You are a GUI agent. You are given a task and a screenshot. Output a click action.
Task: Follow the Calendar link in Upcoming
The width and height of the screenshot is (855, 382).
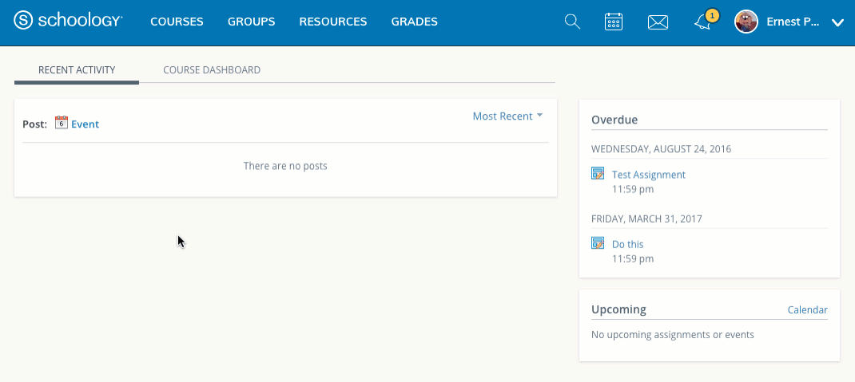pyautogui.click(x=807, y=309)
